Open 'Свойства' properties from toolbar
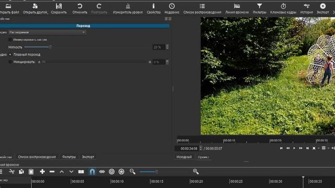 153,8
